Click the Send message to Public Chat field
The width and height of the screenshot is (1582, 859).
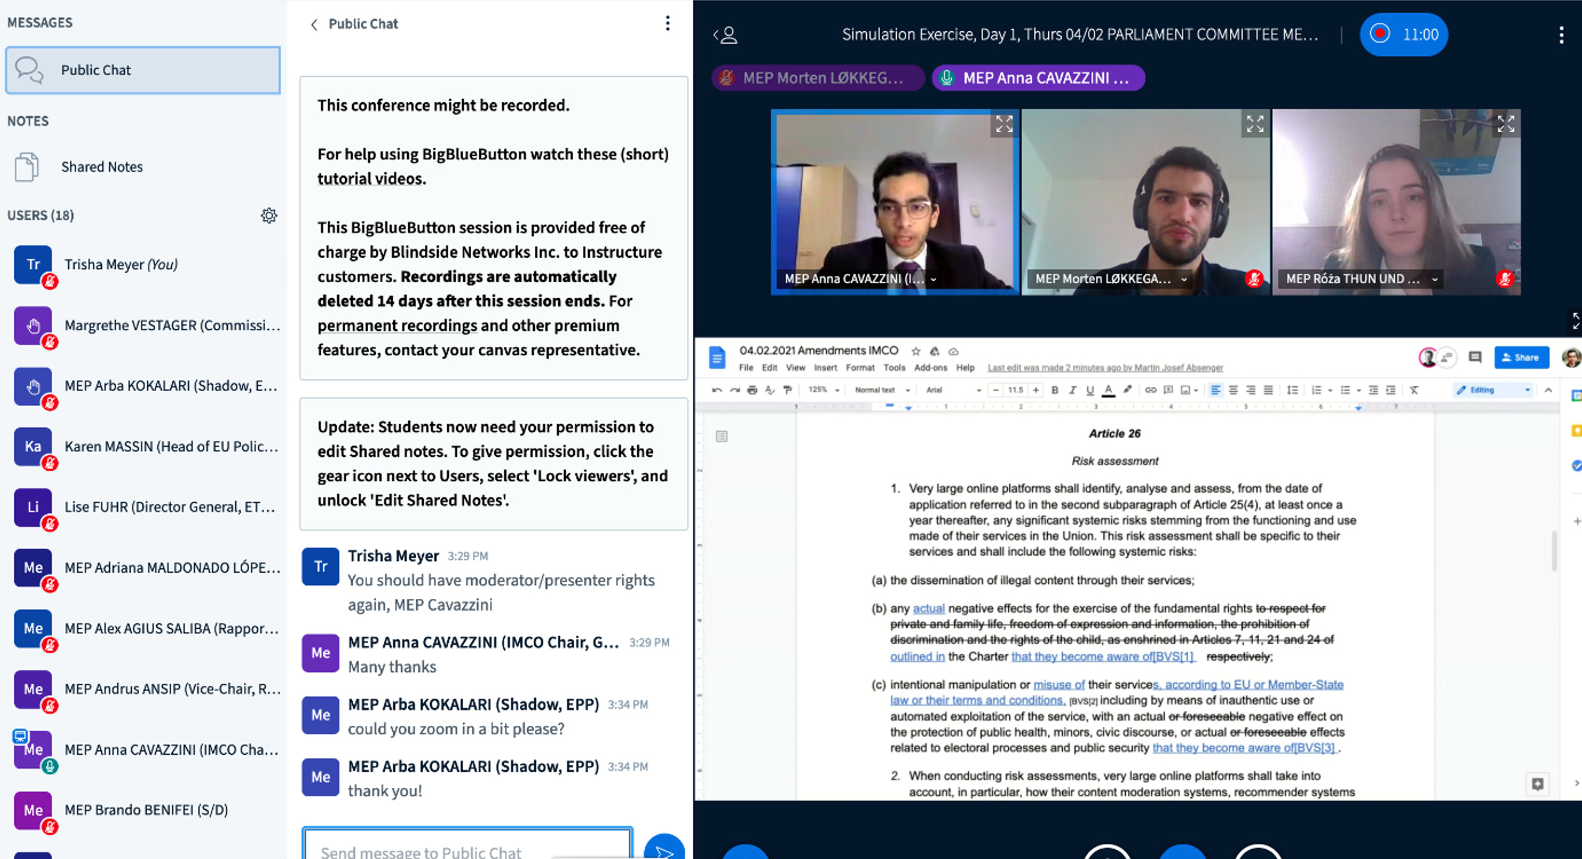click(467, 850)
